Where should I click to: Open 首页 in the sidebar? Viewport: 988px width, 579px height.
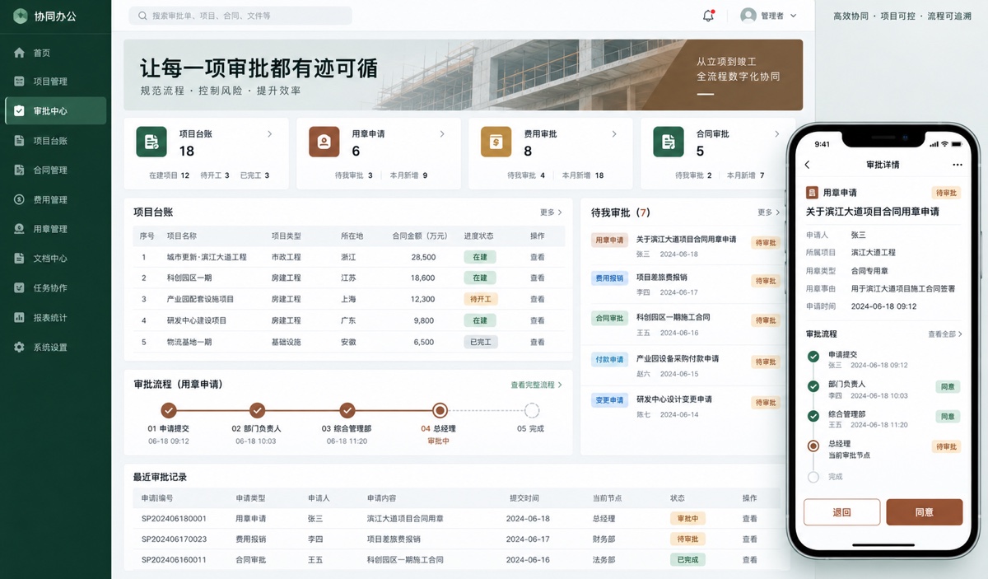coord(55,53)
